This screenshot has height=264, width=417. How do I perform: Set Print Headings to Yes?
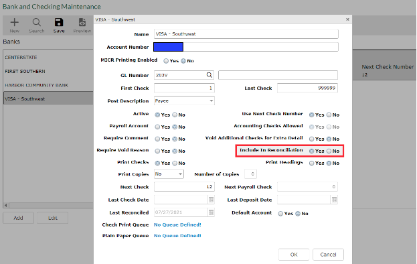pos(311,163)
